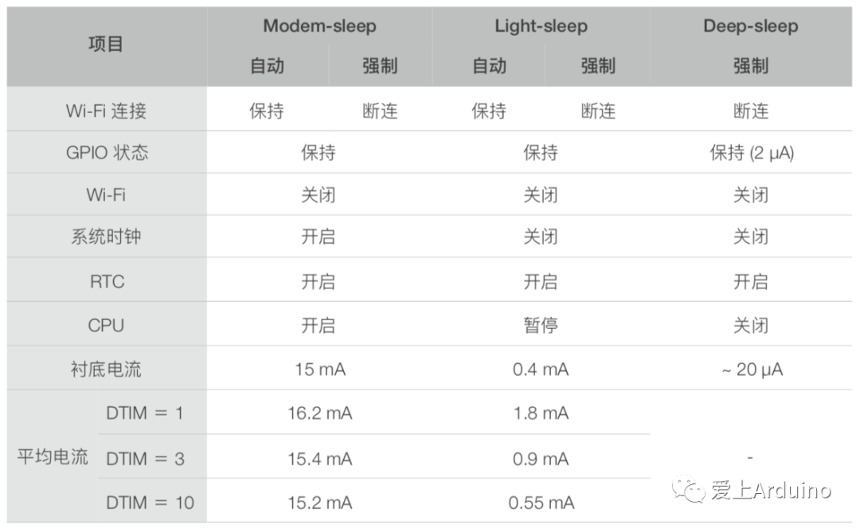Image resolution: width=860 pixels, height=528 pixels.
Task: Click the 平均电流 row group label
Action: [53, 456]
